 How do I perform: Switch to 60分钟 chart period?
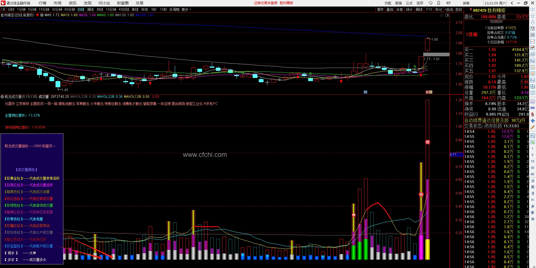pos(70,9)
